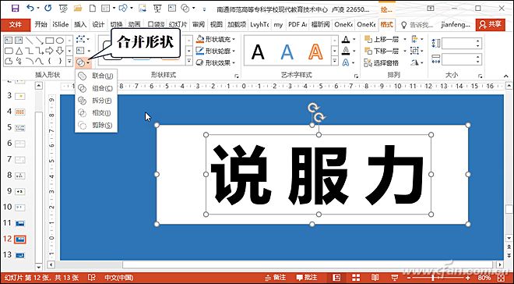514x284 pixels.
Task: Switch to the Design (设计) tab
Action: tap(98, 24)
